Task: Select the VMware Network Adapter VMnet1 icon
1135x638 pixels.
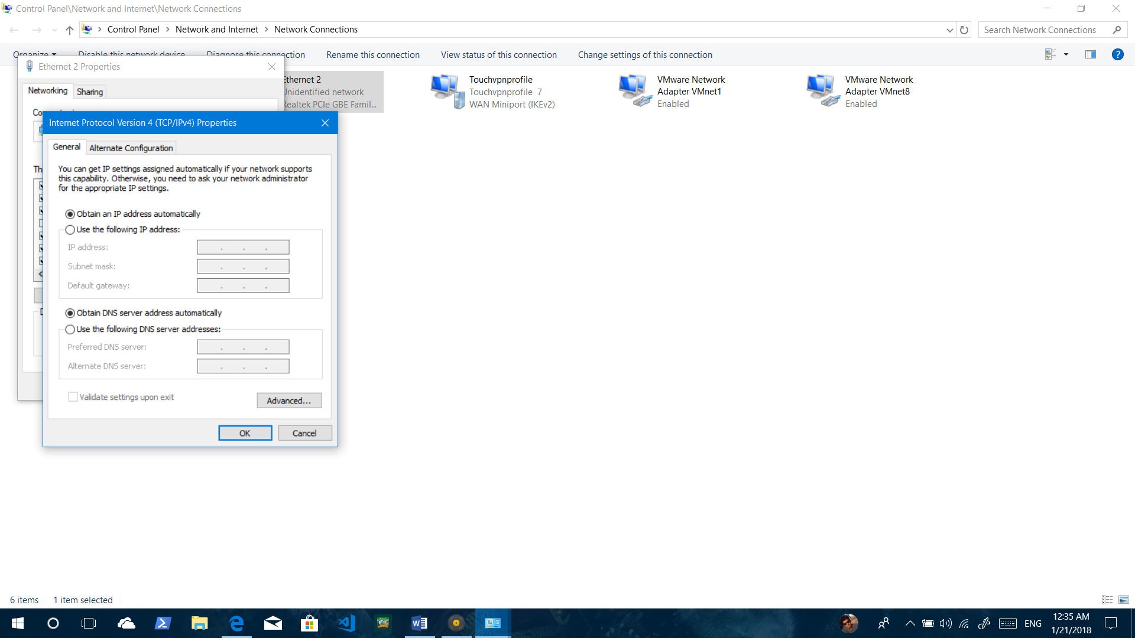Action: pos(635,91)
